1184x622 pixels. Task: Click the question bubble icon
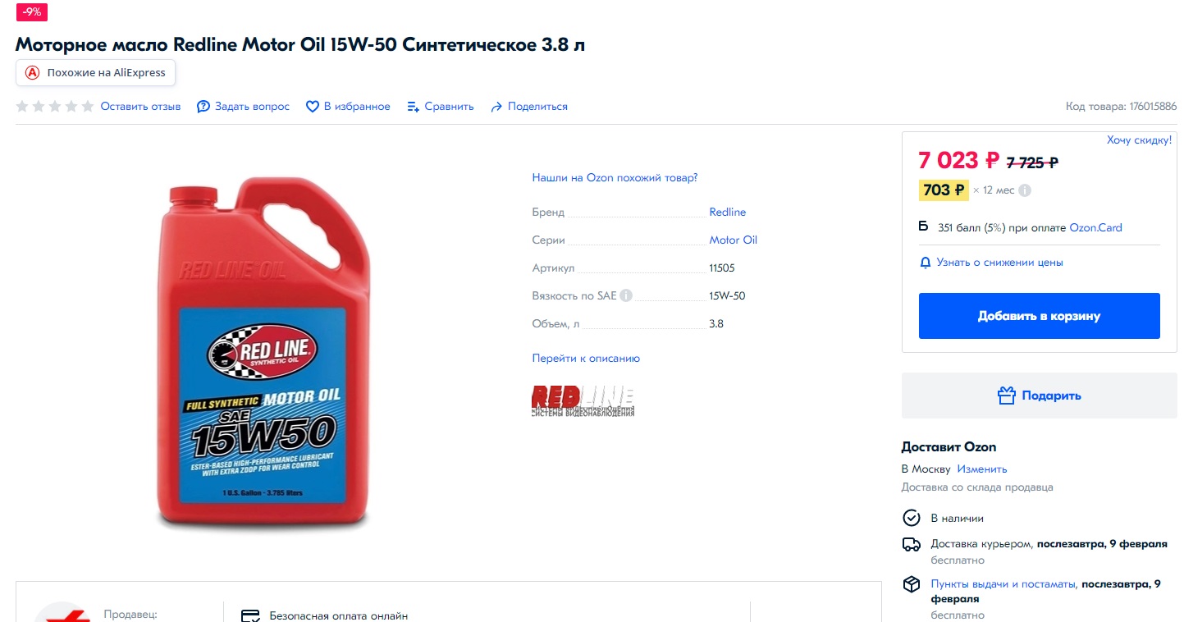[x=203, y=107]
